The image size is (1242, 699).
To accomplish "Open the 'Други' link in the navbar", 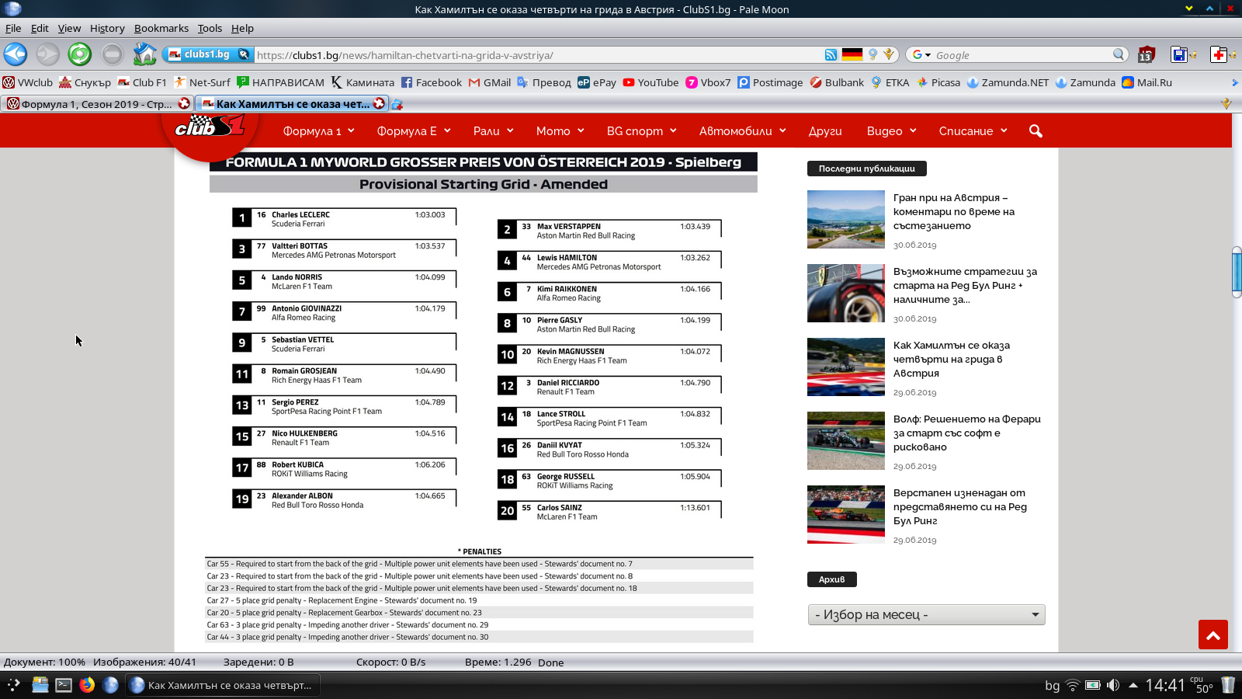I will click(824, 131).
